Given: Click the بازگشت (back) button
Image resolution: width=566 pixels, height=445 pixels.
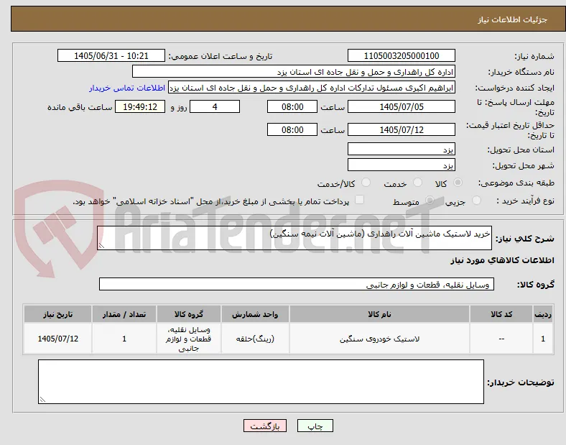Looking at the screenshot, I should pos(265,426).
